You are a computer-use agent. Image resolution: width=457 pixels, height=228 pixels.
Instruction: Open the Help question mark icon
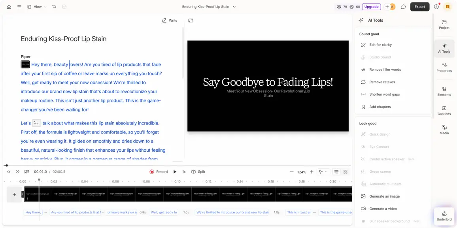tap(436, 7)
